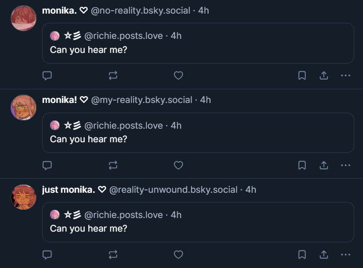Repost the no-reality.bsky.social post

pos(113,76)
